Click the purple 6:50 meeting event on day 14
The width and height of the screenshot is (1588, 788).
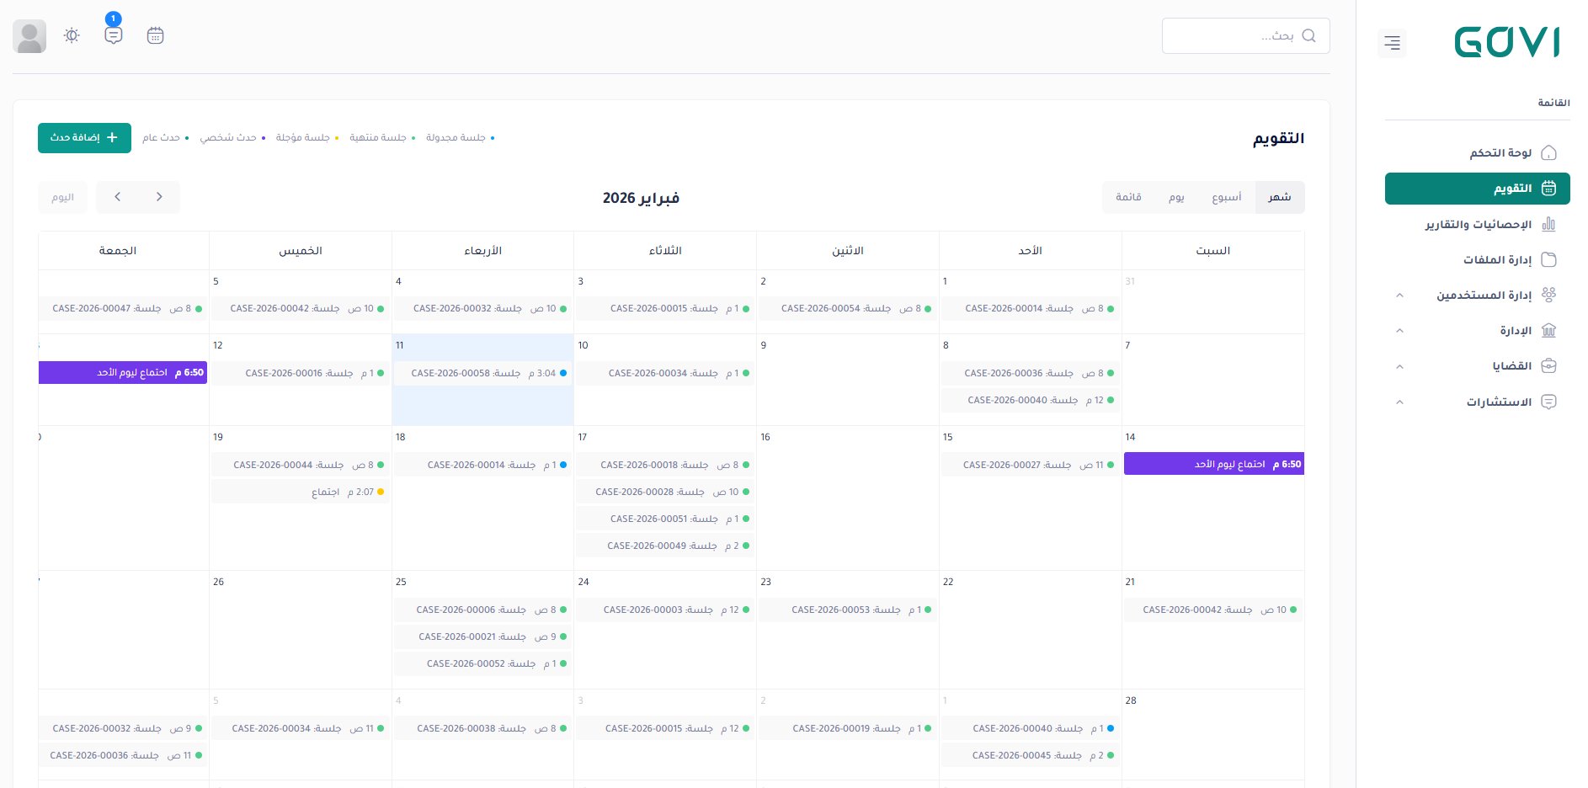1213,464
